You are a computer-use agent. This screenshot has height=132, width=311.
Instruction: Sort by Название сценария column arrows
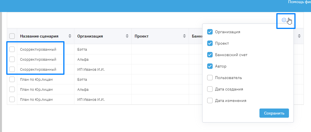coord(70,36)
